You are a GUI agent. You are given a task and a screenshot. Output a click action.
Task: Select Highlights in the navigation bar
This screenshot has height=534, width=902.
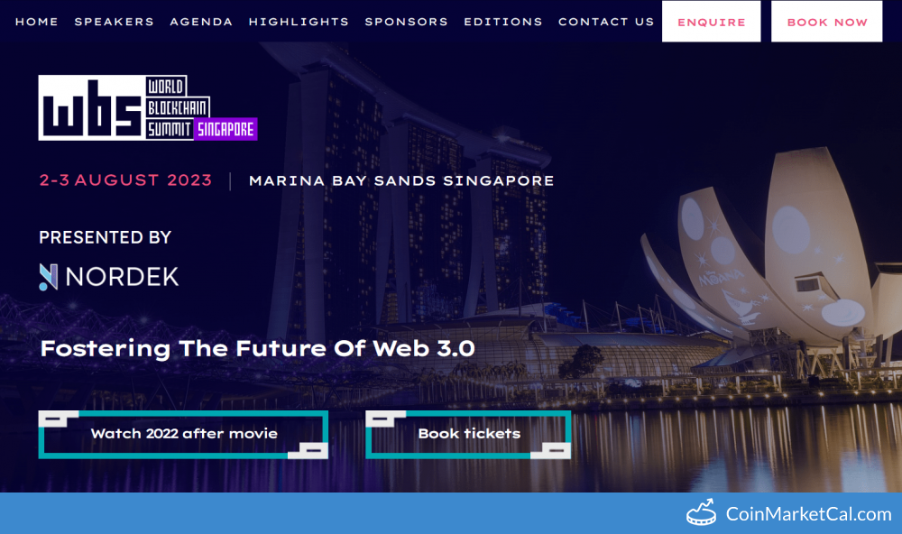click(299, 22)
